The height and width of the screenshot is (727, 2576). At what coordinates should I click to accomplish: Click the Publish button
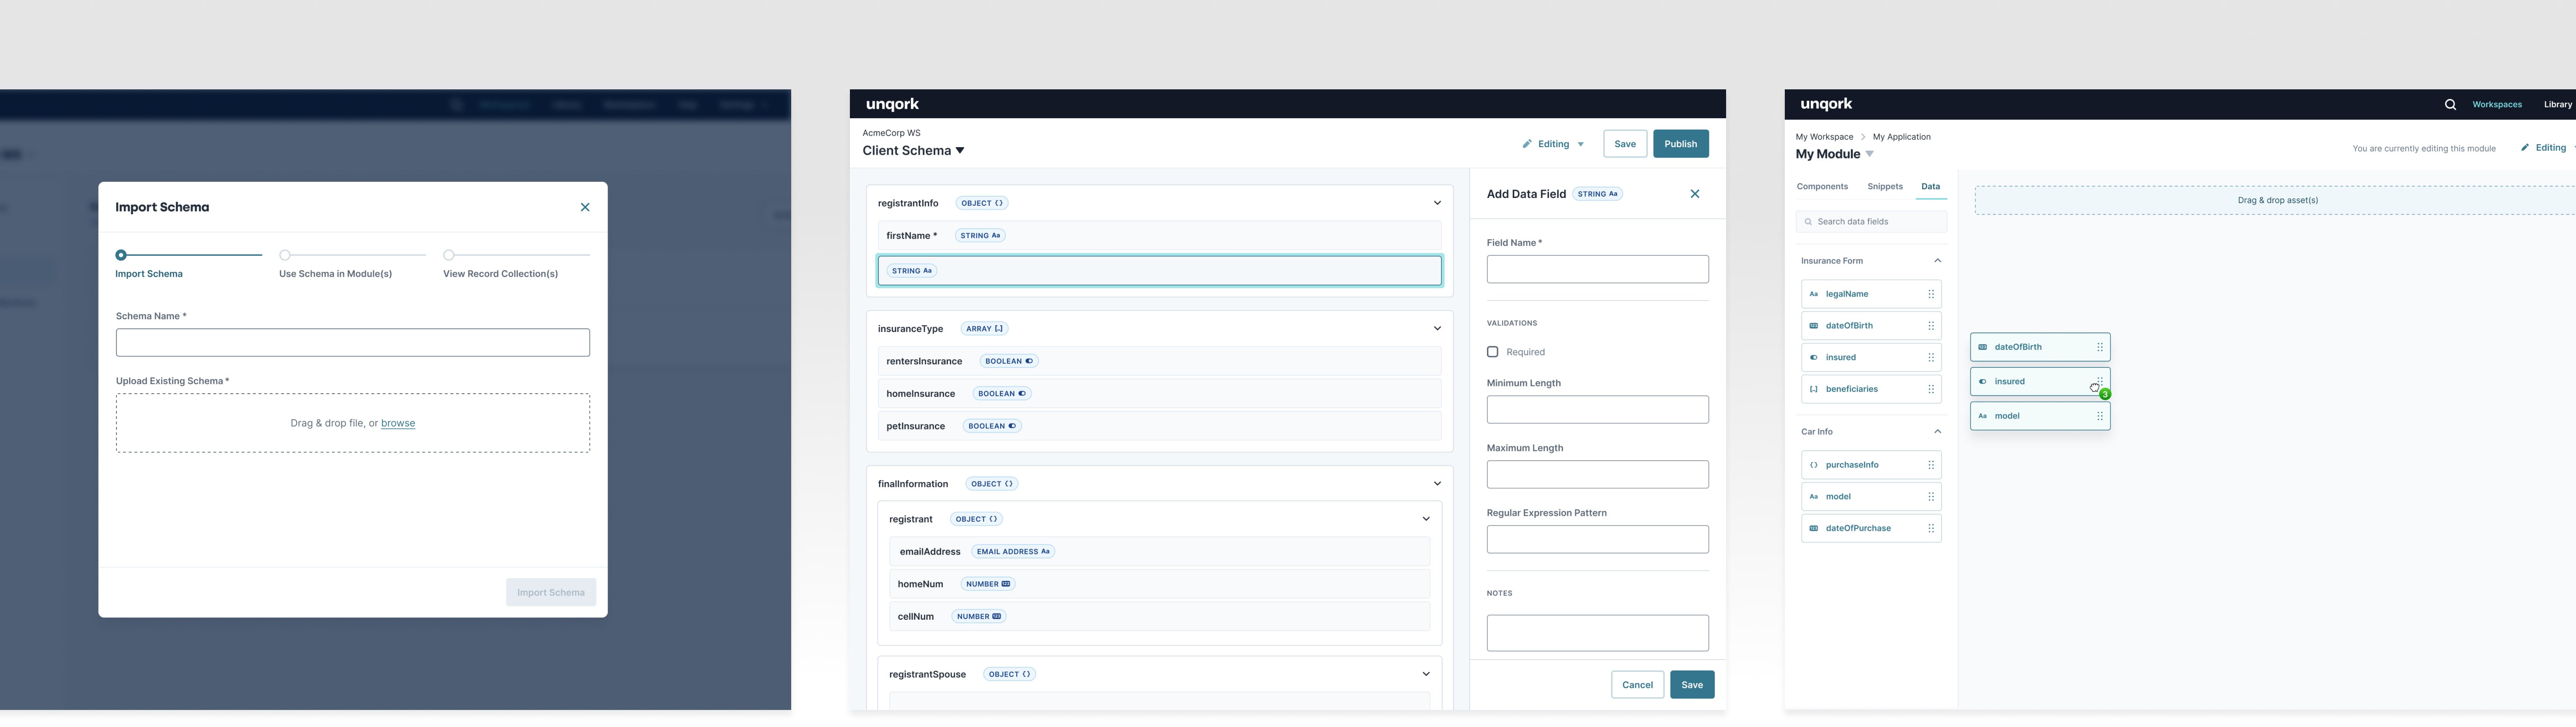[1681, 144]
